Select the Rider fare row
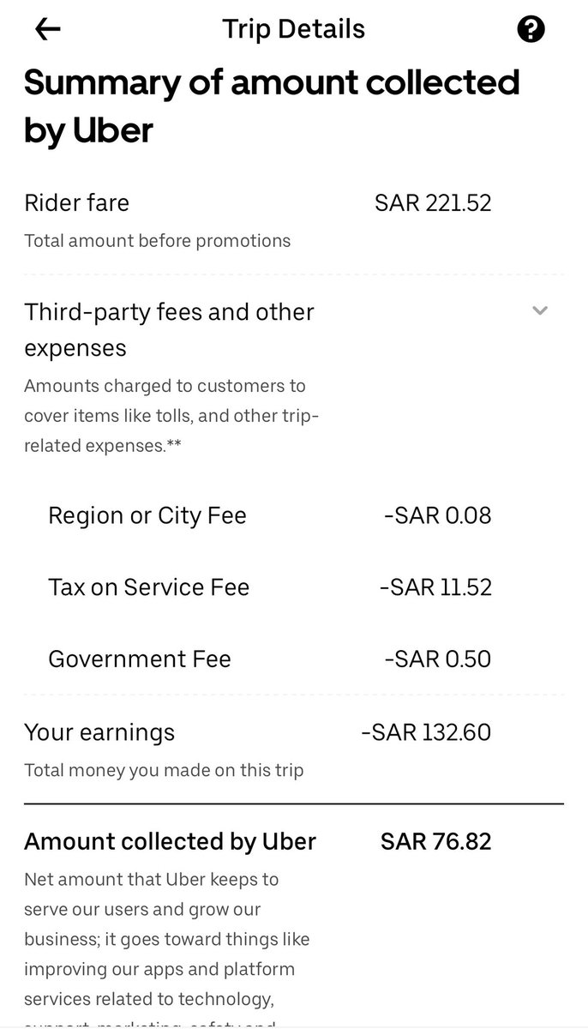Screen dimensions: 588x1029 pos(294,220)
